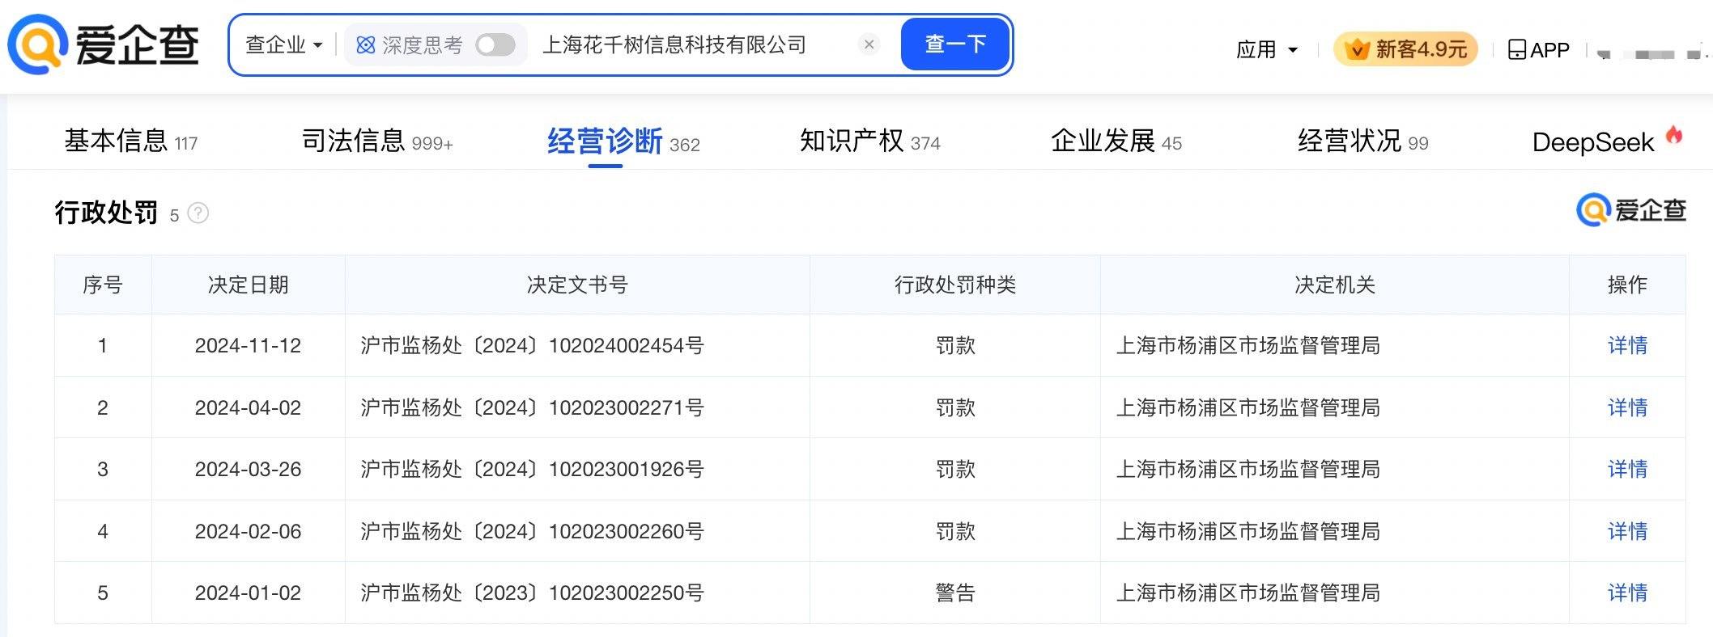Select document number 102023001926号 cell

[577, 469]
